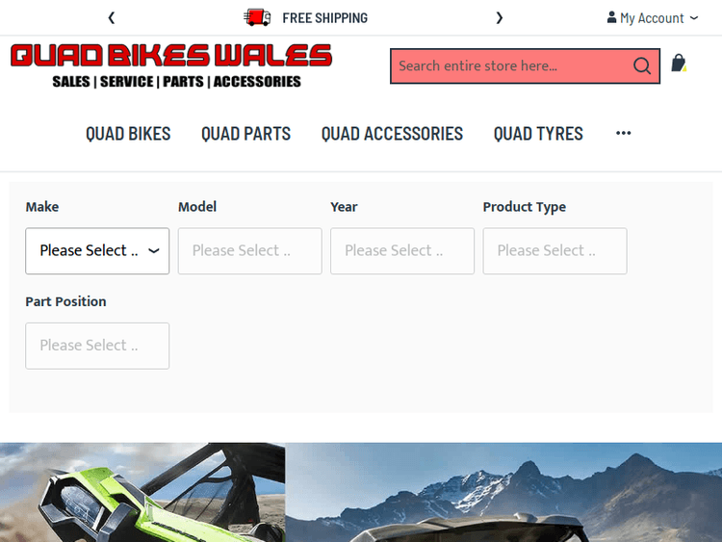Viewport: 722px width, 542px height.
Task: Click the Product Type label
Action: (525, 207)
